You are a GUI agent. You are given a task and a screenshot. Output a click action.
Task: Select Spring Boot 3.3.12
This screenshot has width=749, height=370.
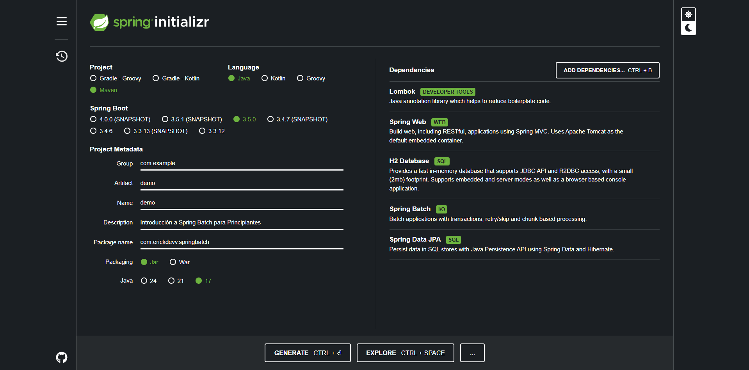(212, 131)
